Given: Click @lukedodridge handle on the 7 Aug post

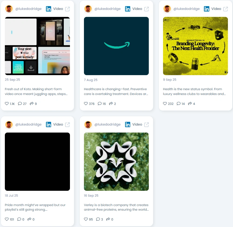Looking at the screenshot, I should pyautogui.click(x=107, y=9).
